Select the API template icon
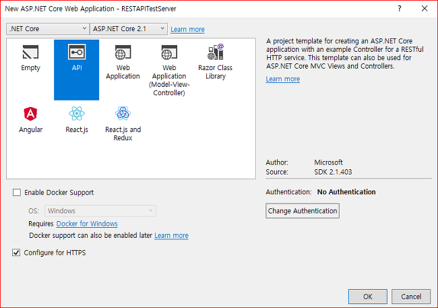Image resolution: width=438 pixels, height=308 pixels. click(x=77, y=53)
